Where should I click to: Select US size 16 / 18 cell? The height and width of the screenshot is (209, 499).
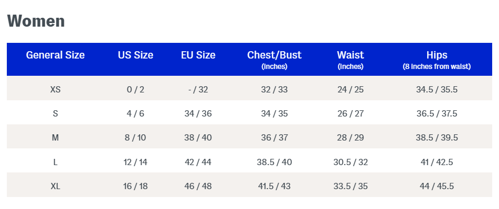coord(135,186)
